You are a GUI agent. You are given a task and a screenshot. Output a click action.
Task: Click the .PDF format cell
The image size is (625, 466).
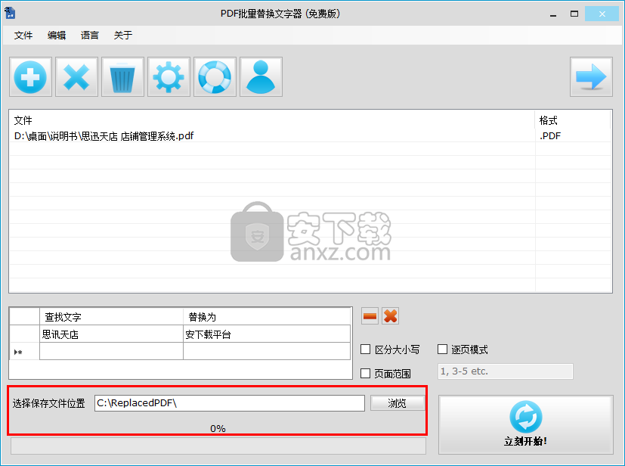tap(573, 136)
